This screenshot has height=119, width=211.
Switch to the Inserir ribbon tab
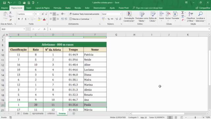pos(29,8)
